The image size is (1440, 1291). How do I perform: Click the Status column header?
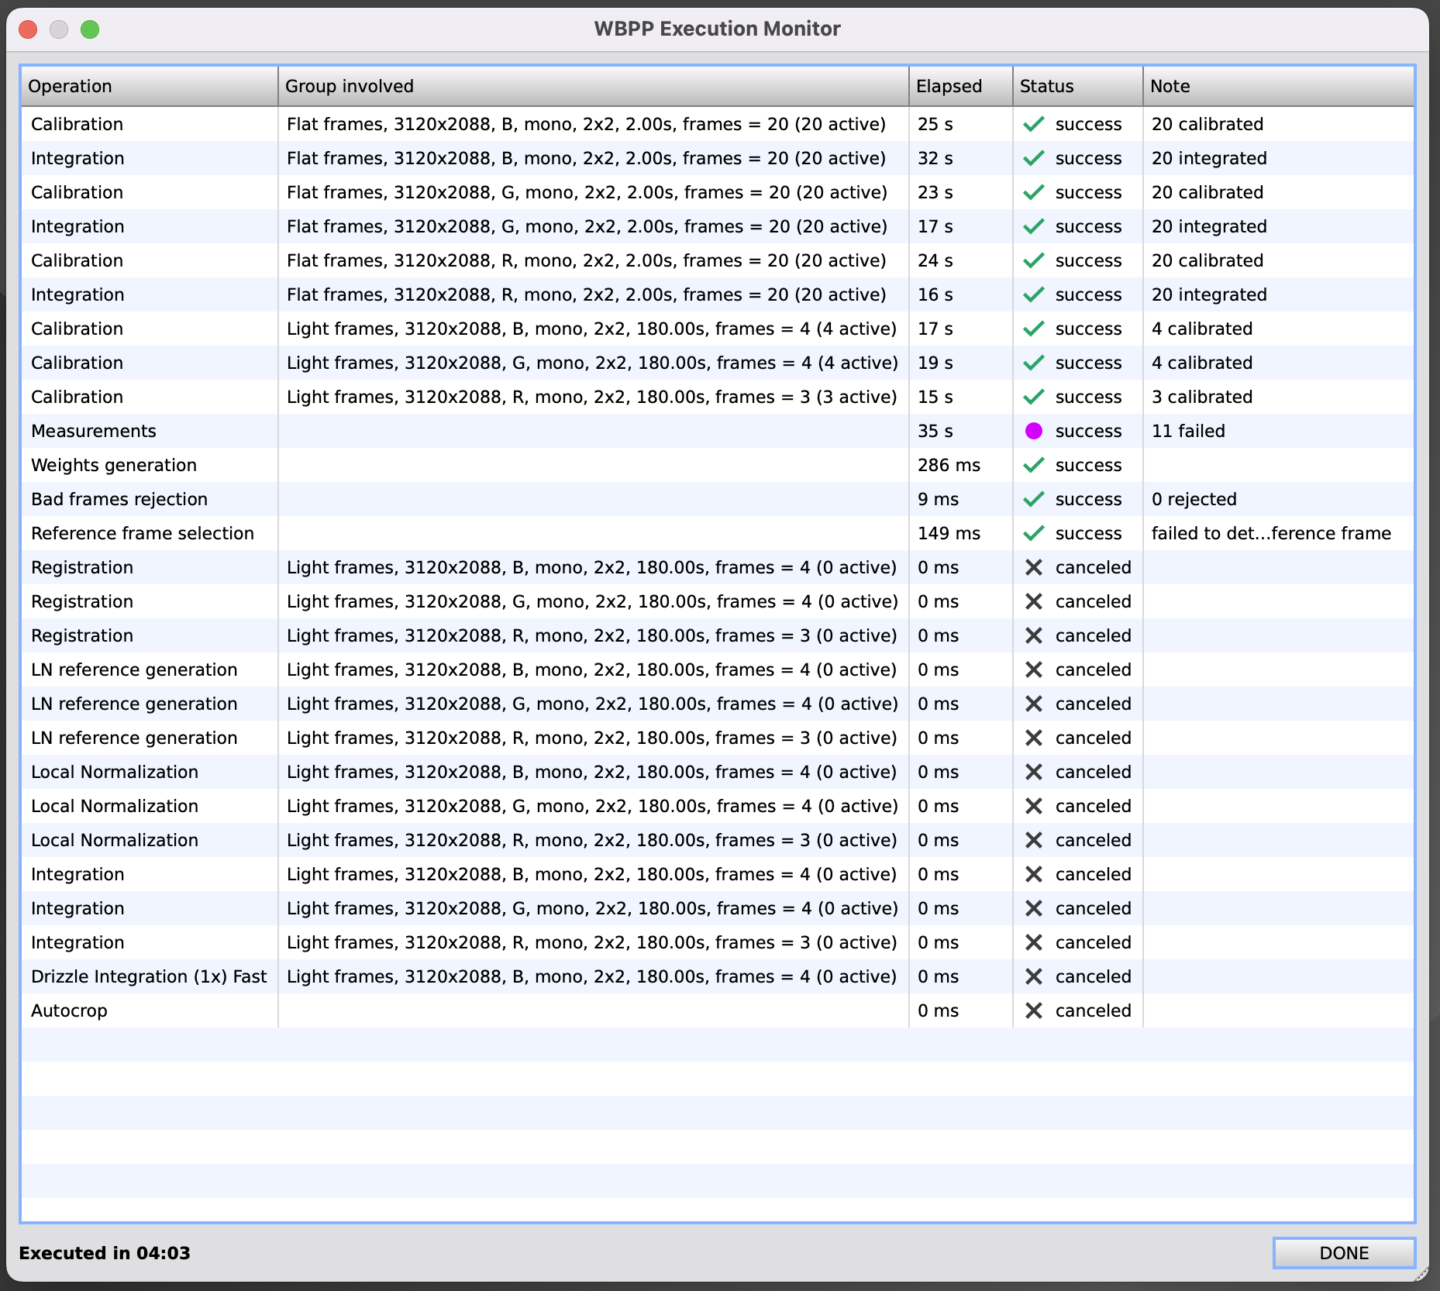pos(1077,86)
